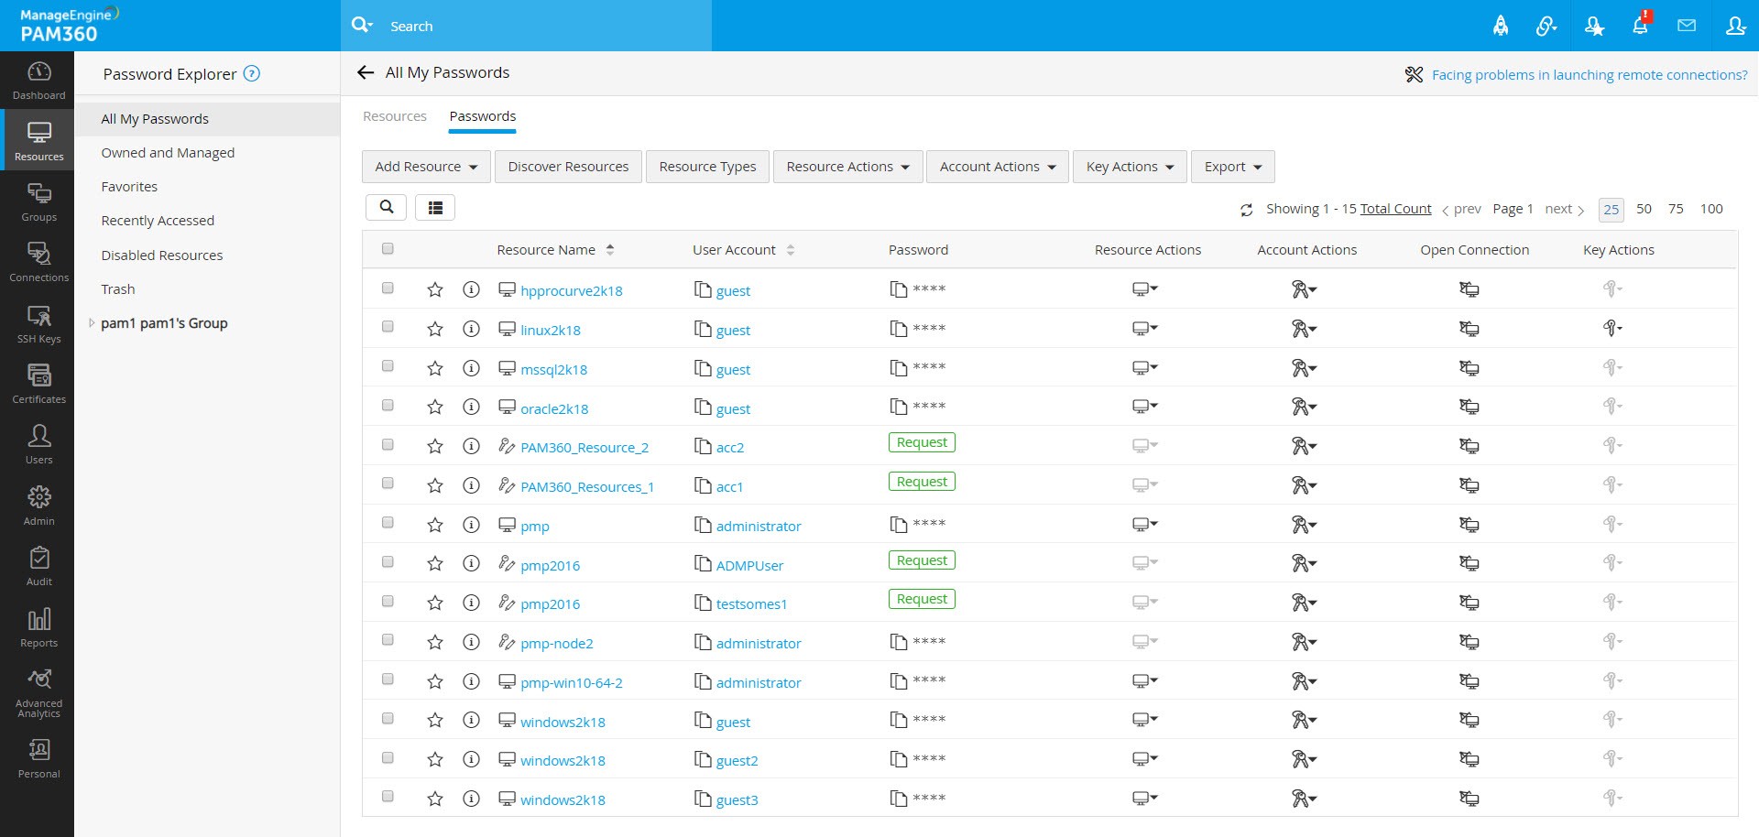Image resolution: width=1759 pixels, height=837 pixels.
Task: Check the hpprocurve2k18 row checkbox
Action: pos(388,288)
